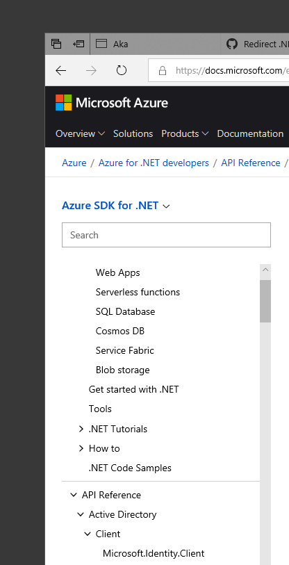The height and width of the screenshot is (565, 289).
Task: Select SQL Database in the sidebar
Action: [126, 311]
